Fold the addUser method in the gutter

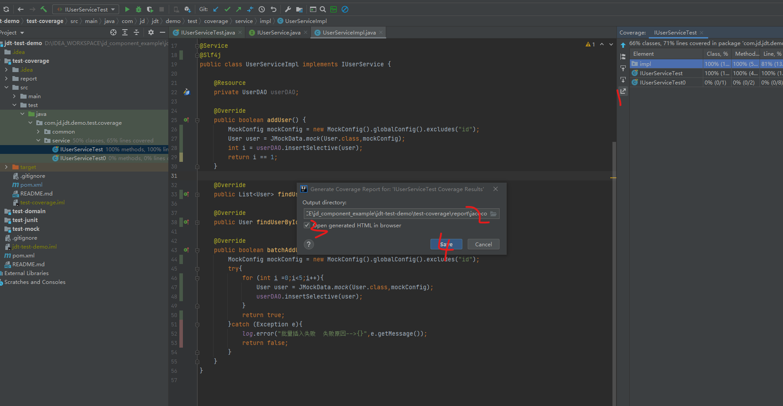coord(197,120)
